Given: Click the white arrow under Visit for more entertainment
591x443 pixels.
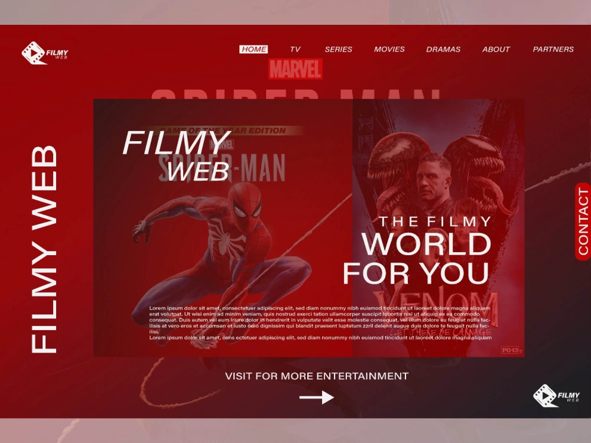Looking at the screenshot, I should pyautogui.click(x=317, y=397).
